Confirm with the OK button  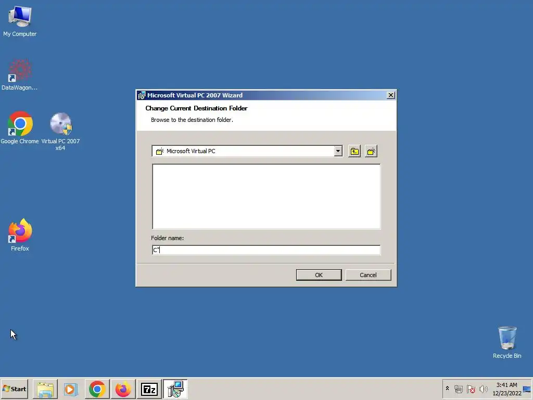click(319, 275)
